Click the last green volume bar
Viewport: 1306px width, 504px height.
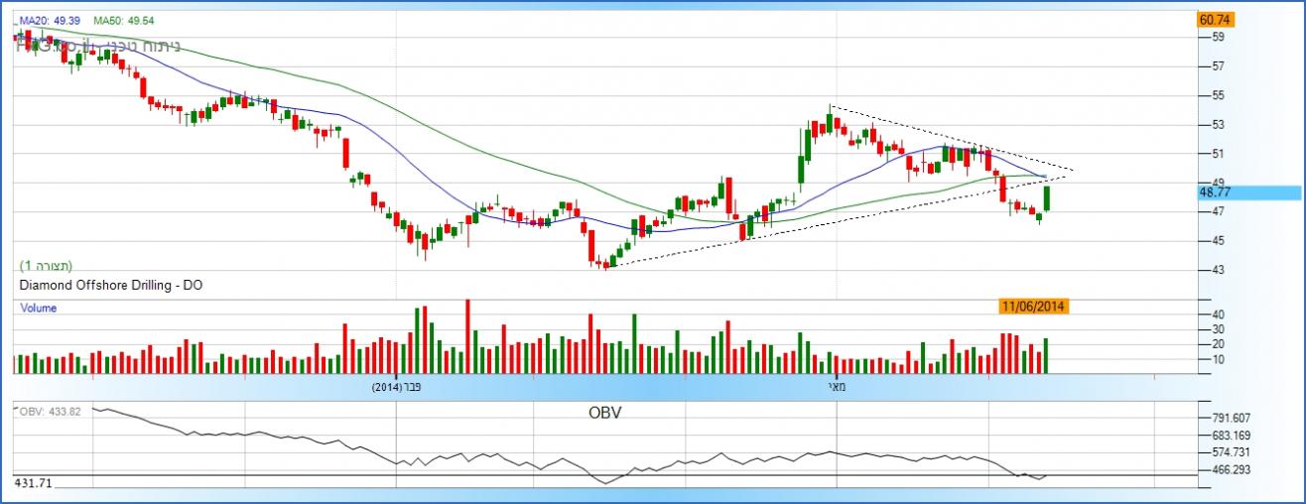click(x=1046, y=355)
